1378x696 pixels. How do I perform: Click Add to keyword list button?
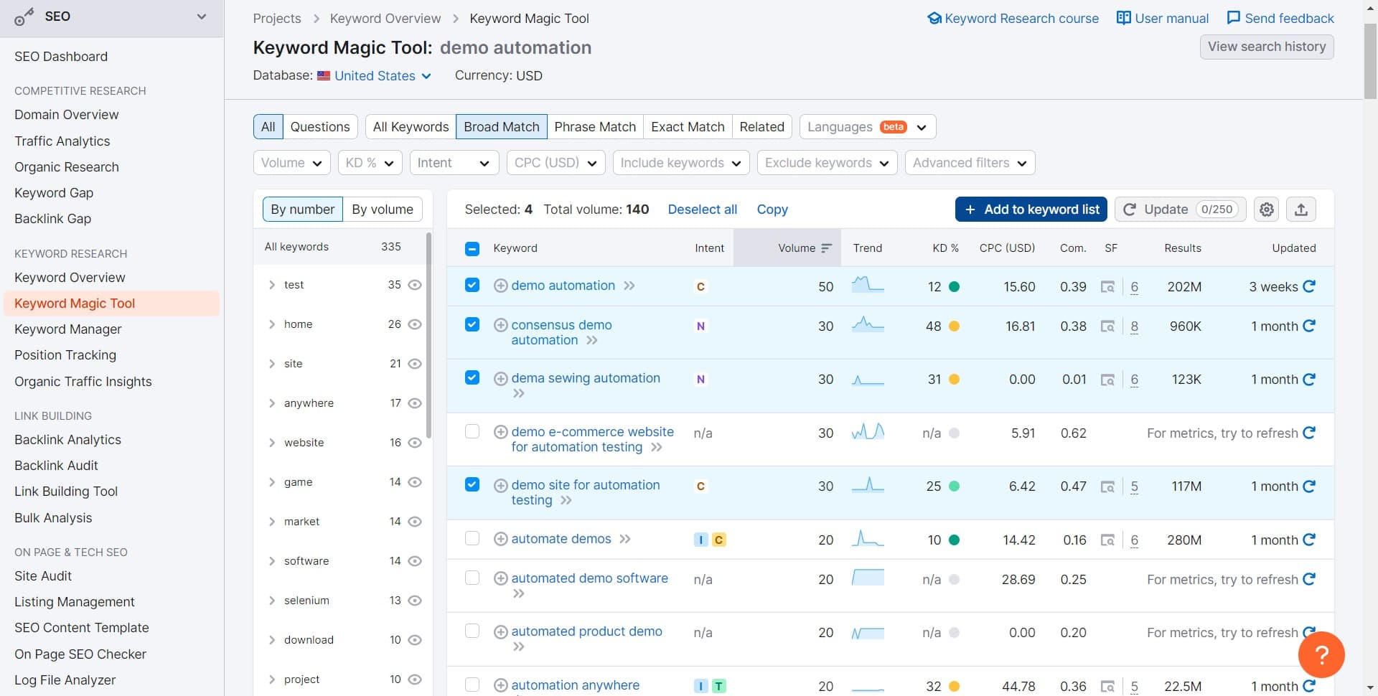click(1031, 210)
